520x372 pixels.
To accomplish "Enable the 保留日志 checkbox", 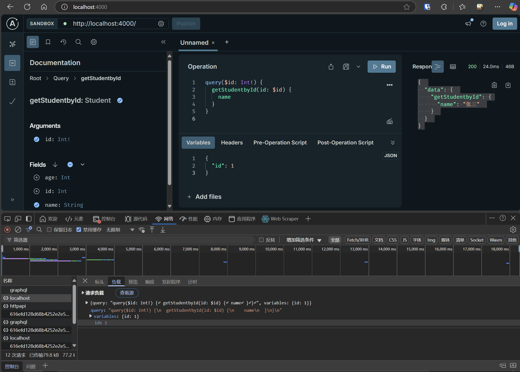I will [x=50, y=230].
